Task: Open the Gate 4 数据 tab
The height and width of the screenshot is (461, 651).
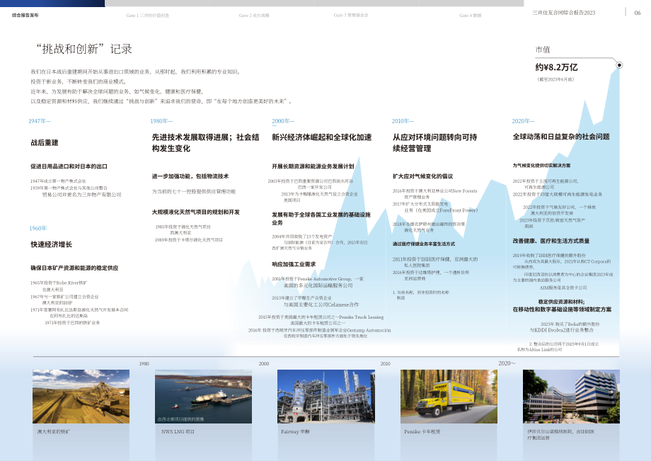Action: (x=470, y=16)
